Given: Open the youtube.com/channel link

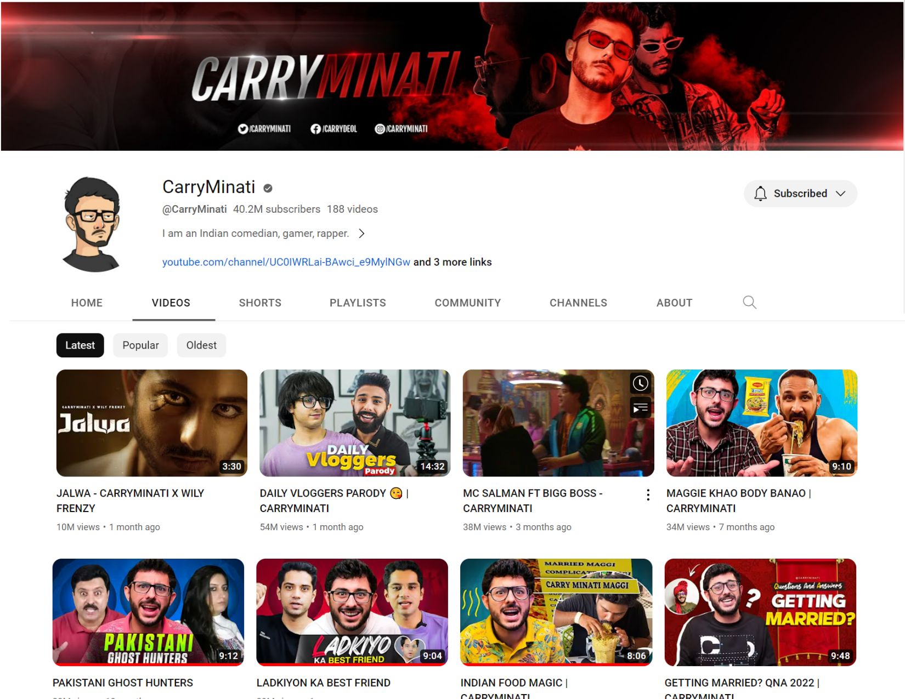Looking at the screenshot, I should (286, 262).
